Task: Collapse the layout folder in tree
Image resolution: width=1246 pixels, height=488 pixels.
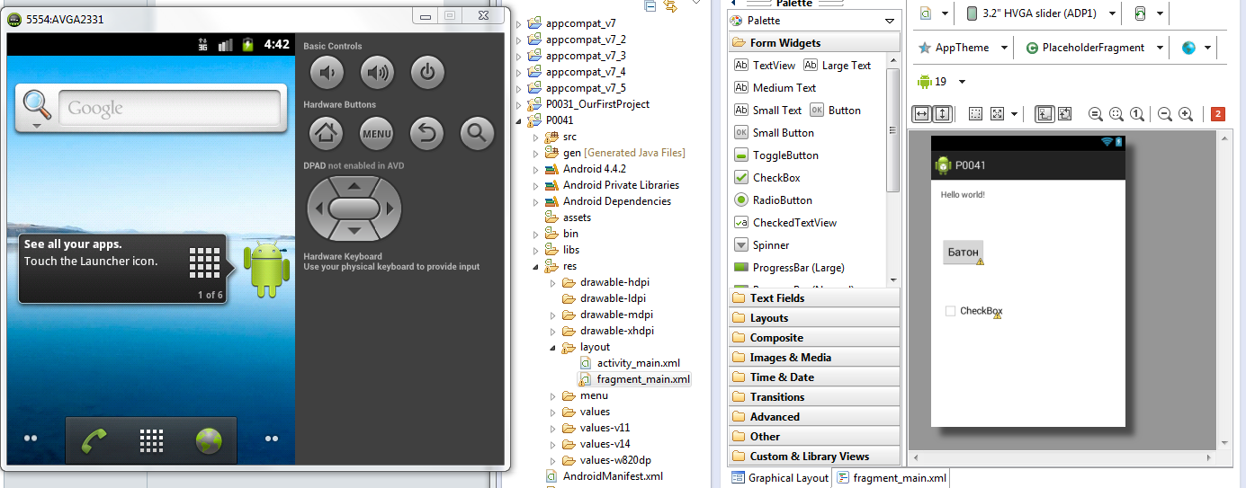Action: tap(552, 347)
